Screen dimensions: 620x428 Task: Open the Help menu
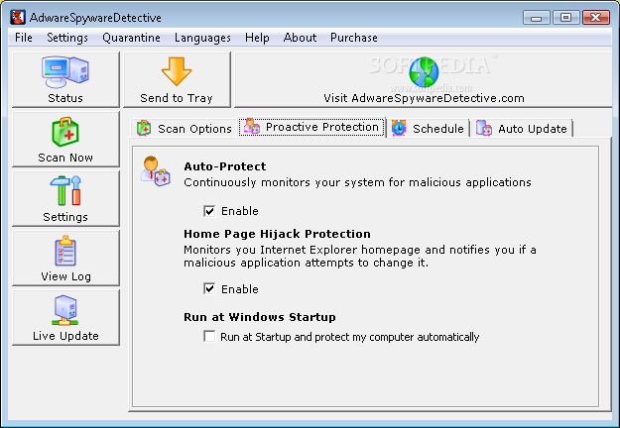pyautogui.click(x=257, y=38)
